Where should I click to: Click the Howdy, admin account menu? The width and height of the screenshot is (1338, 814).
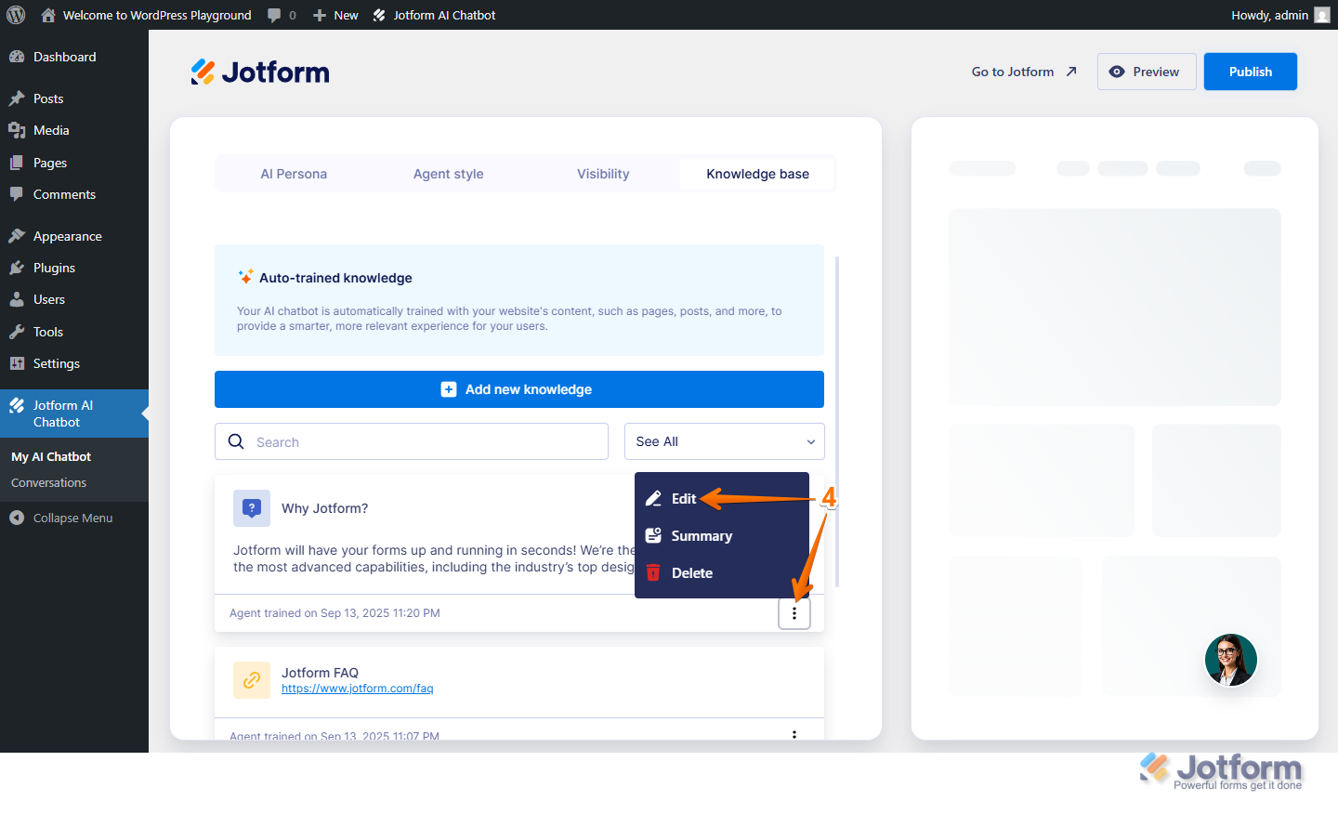(x=1279, y=15)
